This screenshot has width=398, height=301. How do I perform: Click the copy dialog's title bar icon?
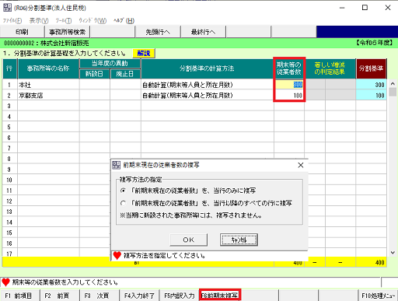click(116, 165)
